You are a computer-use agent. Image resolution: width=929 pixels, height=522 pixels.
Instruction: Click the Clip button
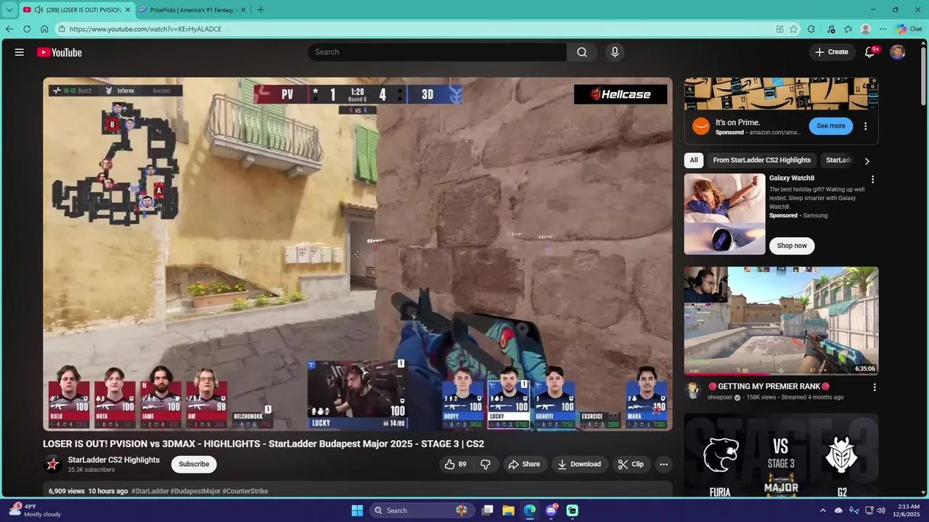(631, 464)
